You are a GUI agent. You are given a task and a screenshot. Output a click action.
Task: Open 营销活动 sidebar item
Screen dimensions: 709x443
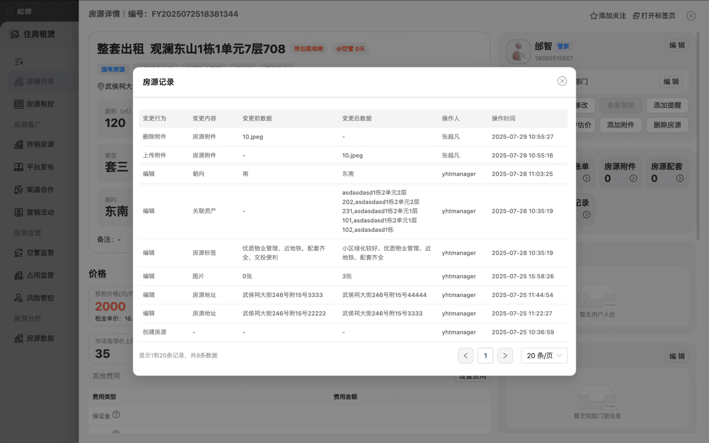(39, 212)
